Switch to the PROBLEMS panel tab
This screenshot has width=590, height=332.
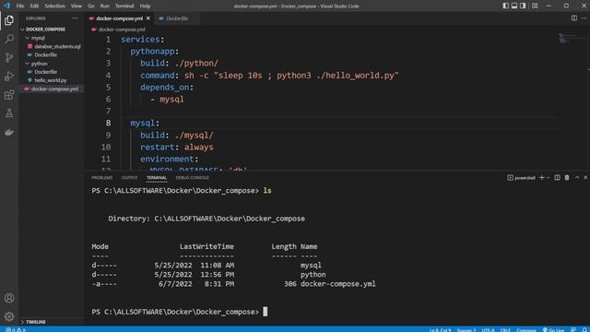(102, 178)
